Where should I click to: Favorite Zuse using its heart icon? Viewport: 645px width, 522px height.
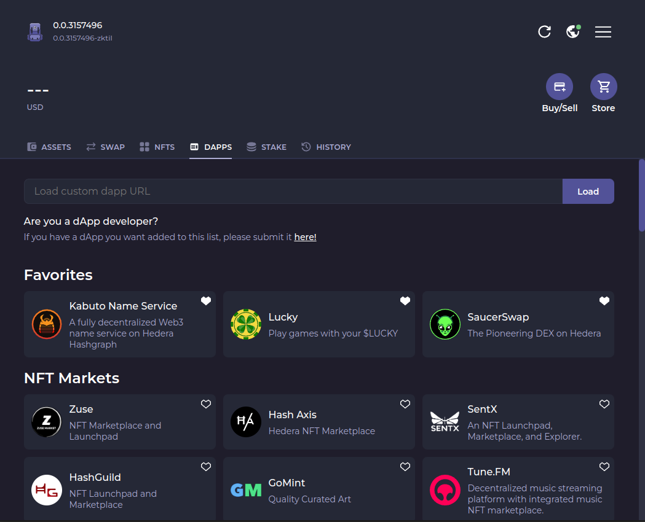pyautogui.click(x=206, y=404)
